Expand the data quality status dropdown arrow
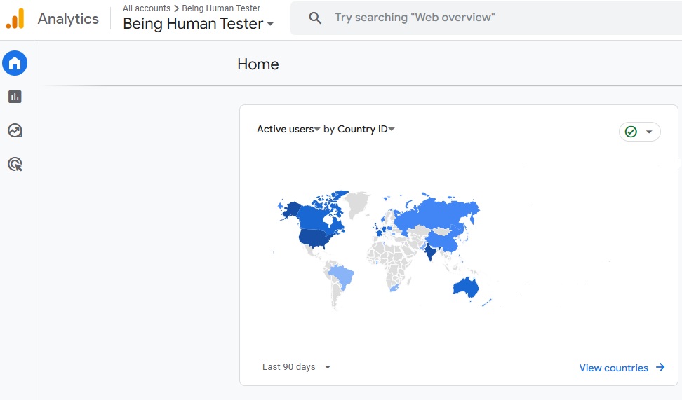 pyautogui.click(x=649, y=132)
